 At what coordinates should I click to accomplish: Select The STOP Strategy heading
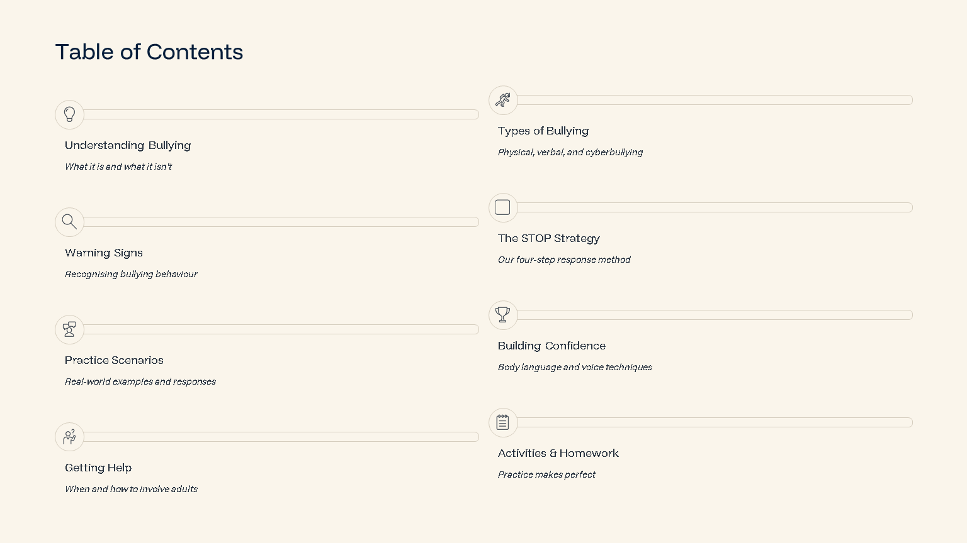click(x=548, y=238)
